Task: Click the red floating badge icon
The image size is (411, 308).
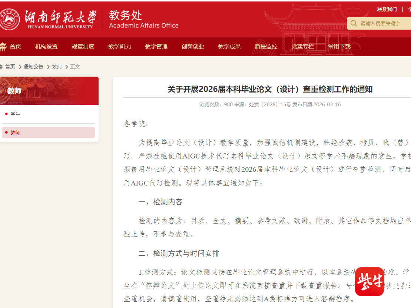Action: tap(369, 282)
